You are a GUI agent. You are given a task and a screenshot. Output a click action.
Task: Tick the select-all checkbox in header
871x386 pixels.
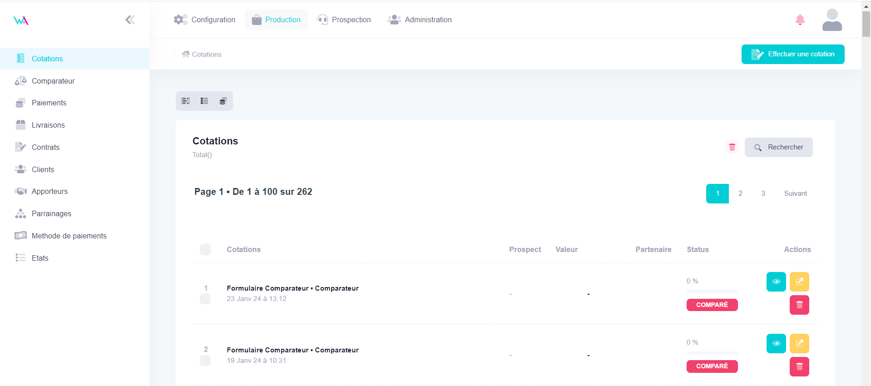pyautogui.click(x=205, y=249)
